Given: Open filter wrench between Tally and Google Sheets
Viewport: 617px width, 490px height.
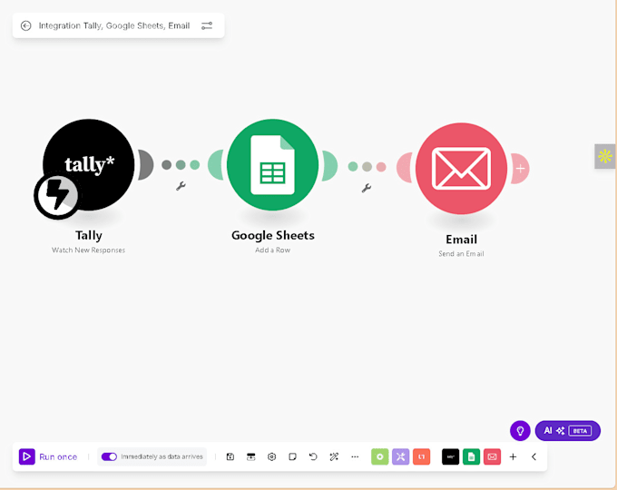Looking at the screenshot, I should 181,186.
